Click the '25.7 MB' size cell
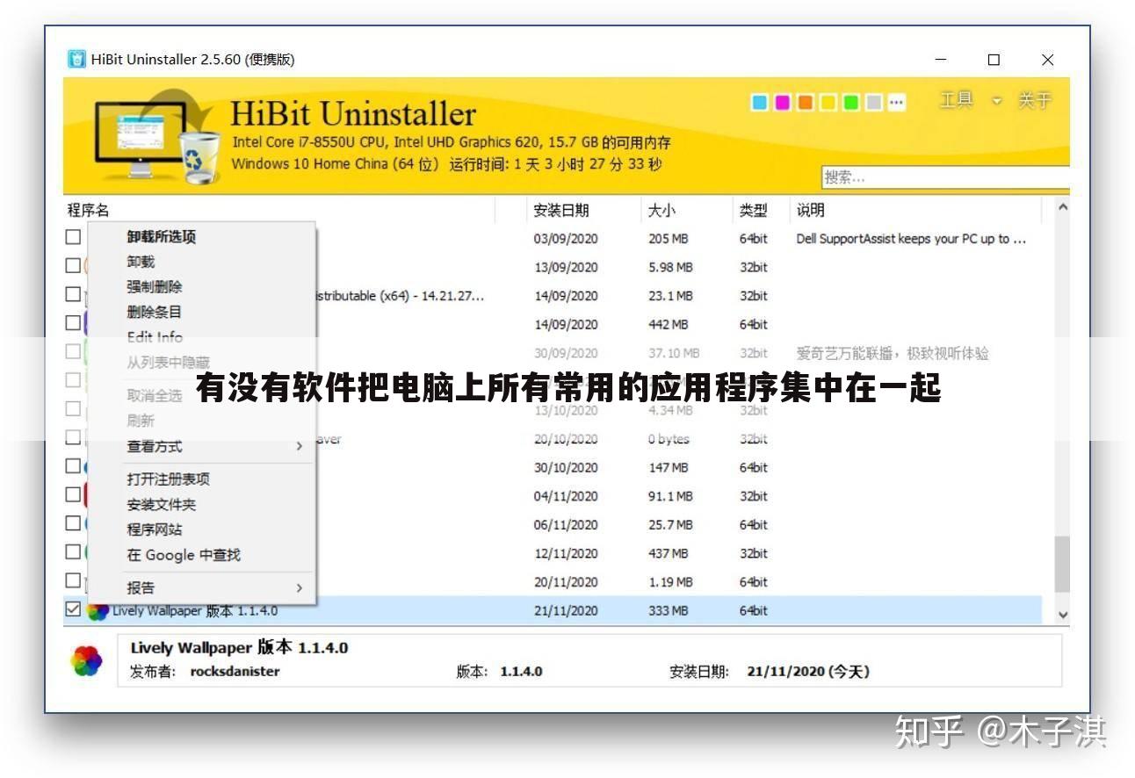 point(671,525)
